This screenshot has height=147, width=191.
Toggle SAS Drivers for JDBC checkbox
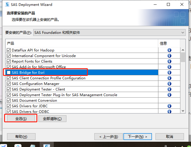(x=9, y=106)
